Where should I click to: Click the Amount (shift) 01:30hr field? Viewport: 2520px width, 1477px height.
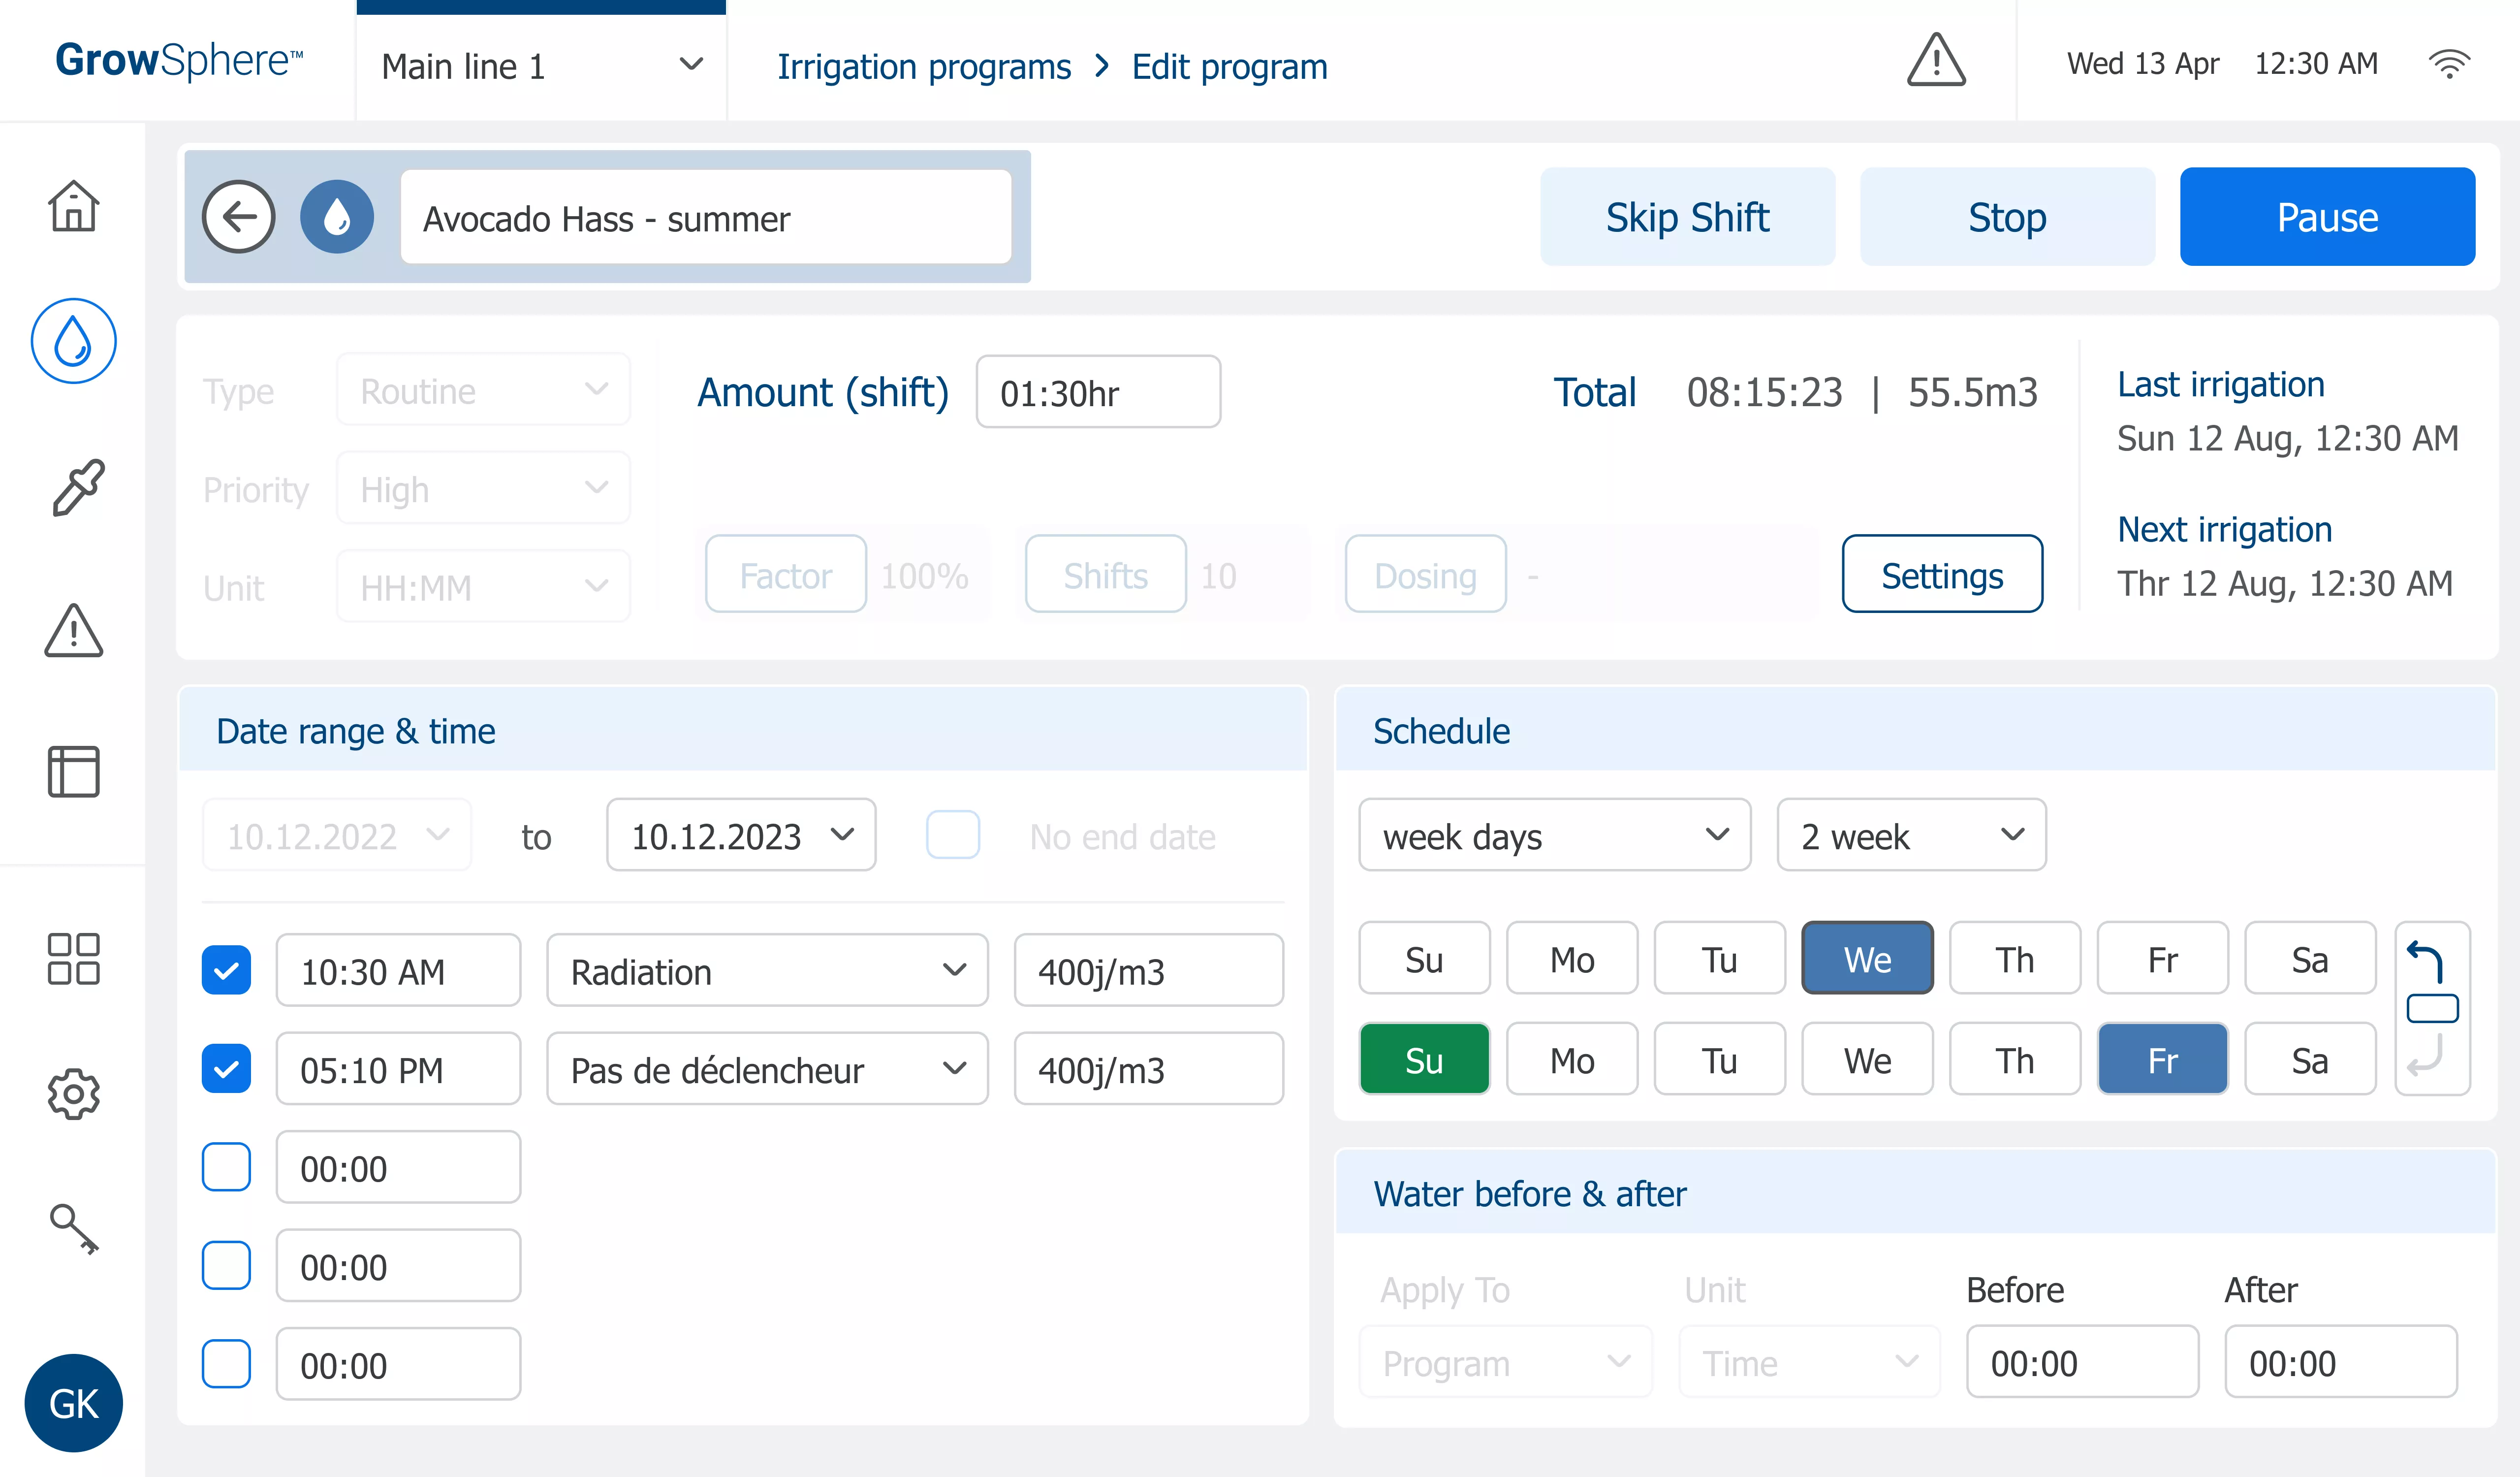click(x=1097, y=393)
